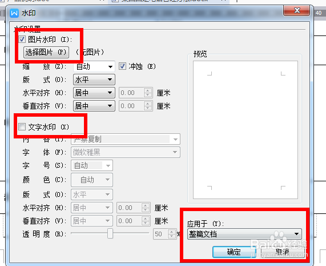This screenshot has height=266, width=326.
Task: Toggle the 冲蚀 checkbox
Action: pos(122,66)
